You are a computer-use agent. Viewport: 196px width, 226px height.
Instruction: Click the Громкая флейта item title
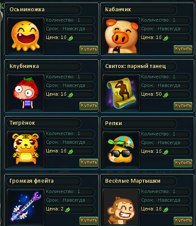click(32, 181)
